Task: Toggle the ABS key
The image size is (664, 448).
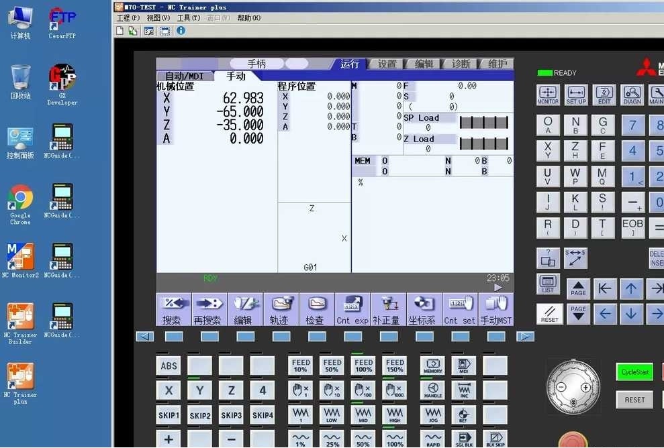Action: tap(169, 366)
